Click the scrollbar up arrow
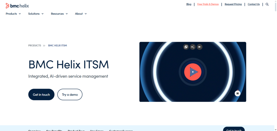 (276, 1)
